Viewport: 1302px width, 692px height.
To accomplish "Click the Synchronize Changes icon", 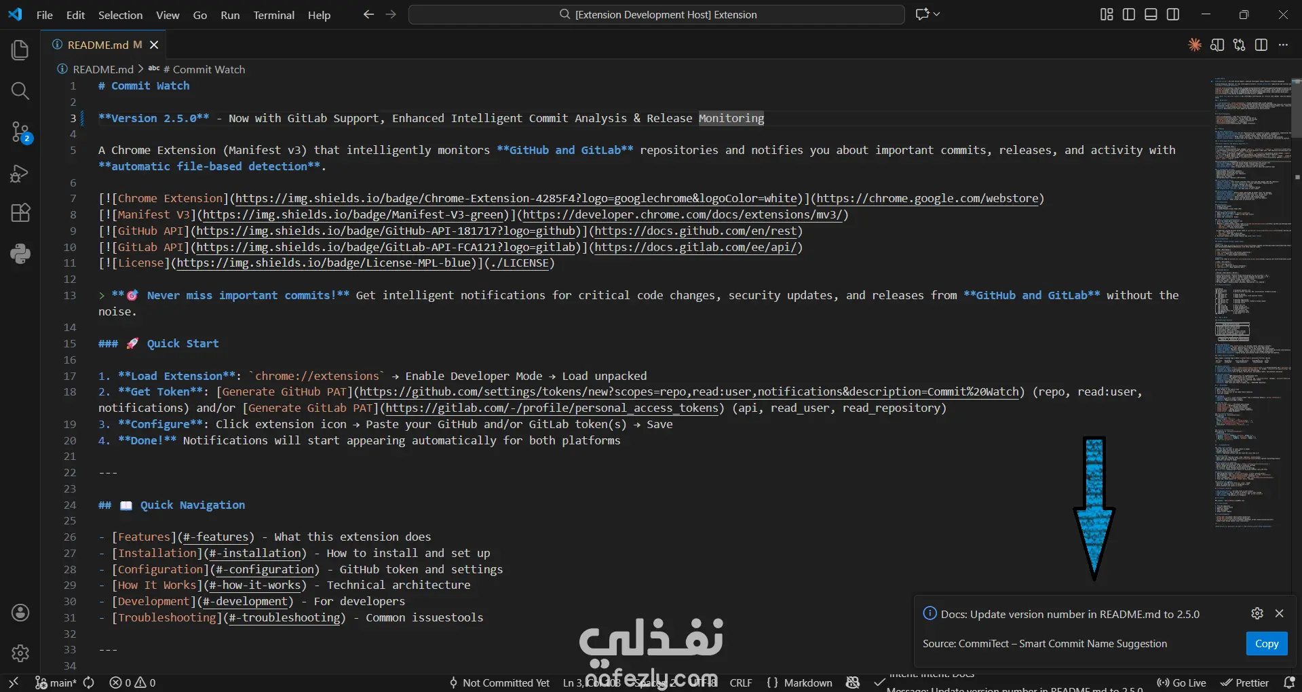I will (x=89, y=683).
